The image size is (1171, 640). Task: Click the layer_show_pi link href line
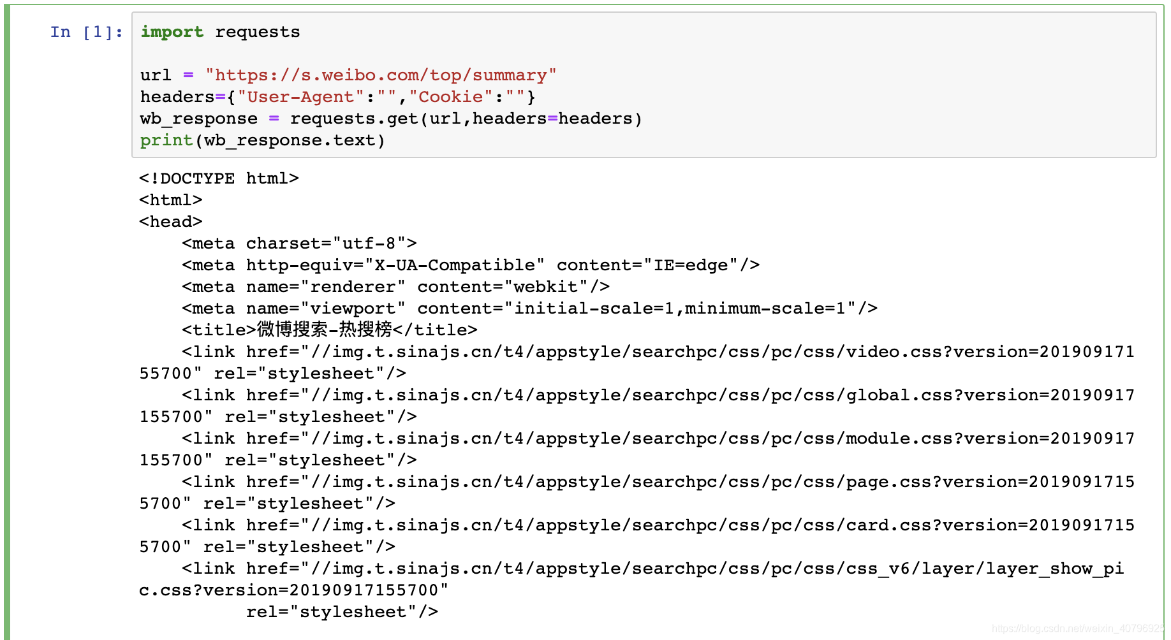pyautogui.click(x=653, y=569)
